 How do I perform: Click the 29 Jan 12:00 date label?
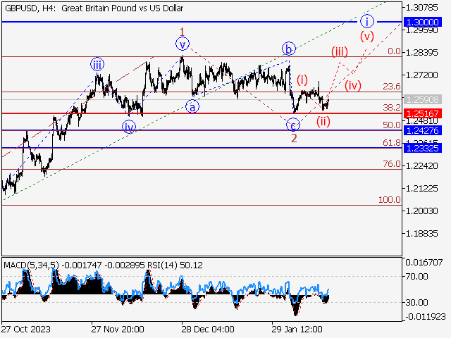tap(297, 329)
